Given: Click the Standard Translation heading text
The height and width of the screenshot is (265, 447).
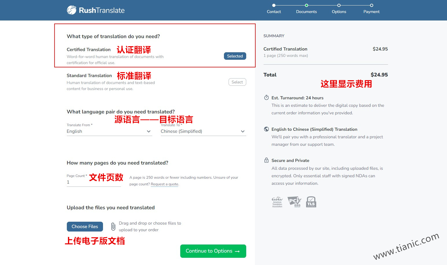Looking at the screenshot, I should pos(89,76).
